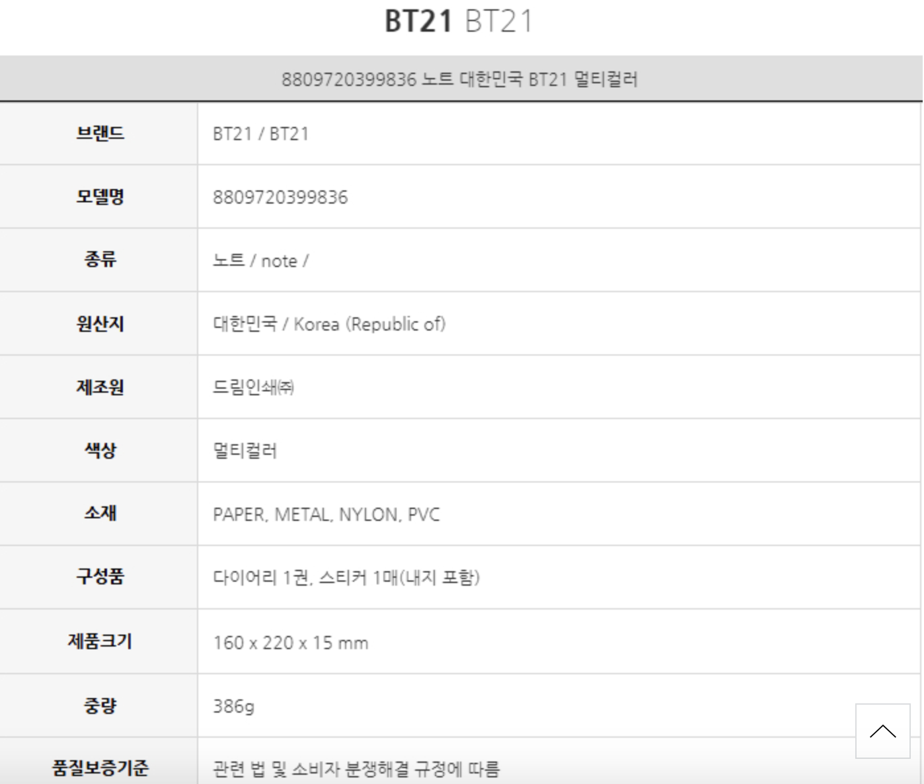924x784 pixels.
Task: Select the product summary header bar text
Action: (459, 79)
